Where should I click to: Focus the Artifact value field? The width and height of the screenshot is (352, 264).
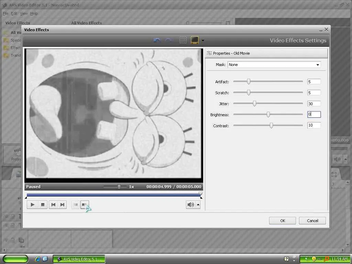click(x=314, y=82)
